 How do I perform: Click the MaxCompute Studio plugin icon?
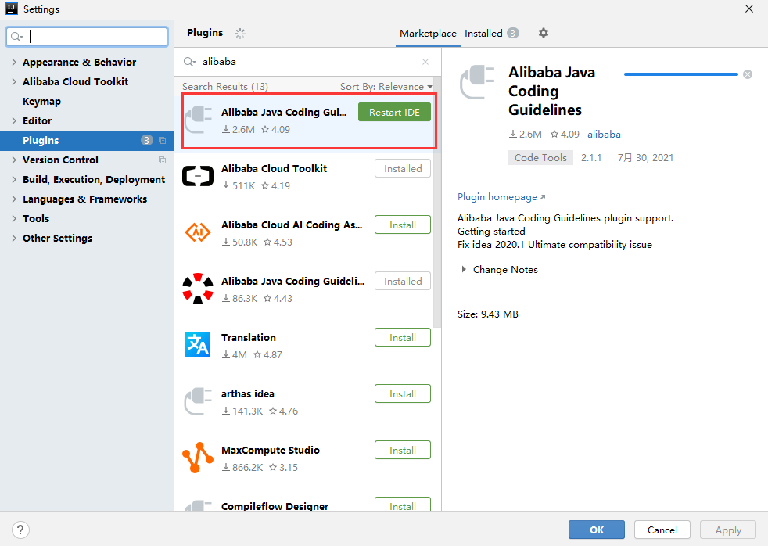(198, 458)
